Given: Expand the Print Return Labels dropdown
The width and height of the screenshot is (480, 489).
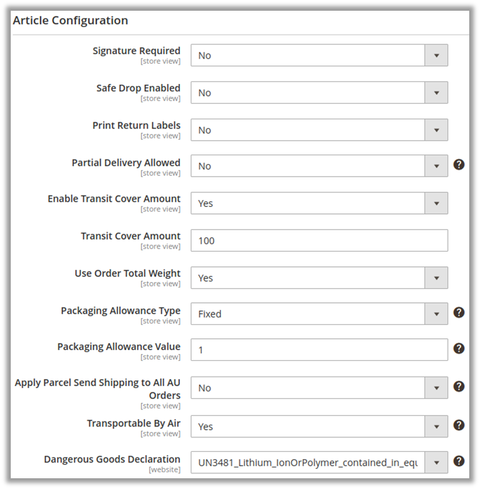Looking at the screenshot, I should (319, 130).
